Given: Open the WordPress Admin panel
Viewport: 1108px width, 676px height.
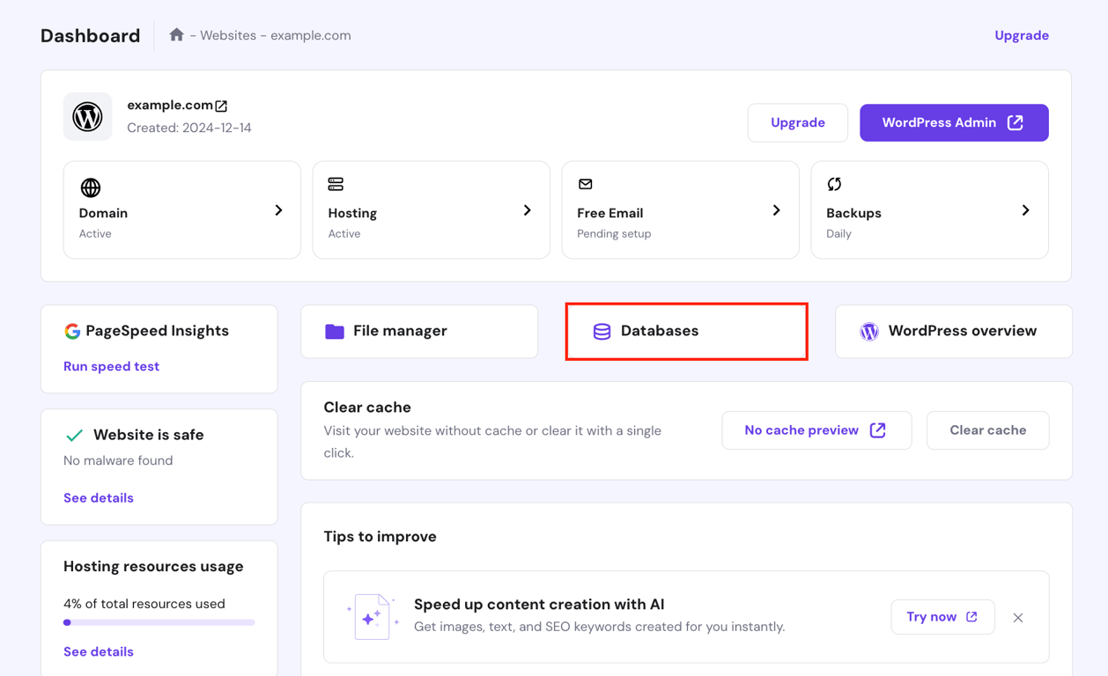Looking at the screenshot, I should click(x=954, y=122).
